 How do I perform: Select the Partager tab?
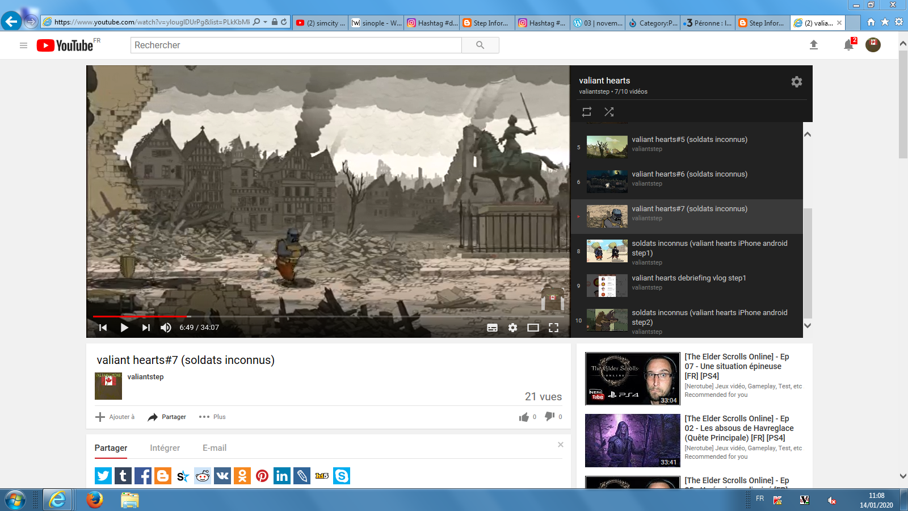(x=111, y=448)
